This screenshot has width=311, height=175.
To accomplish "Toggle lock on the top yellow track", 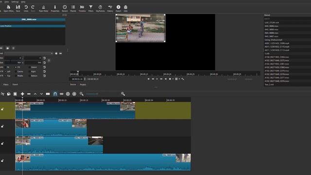I will (x=2, y=109).
